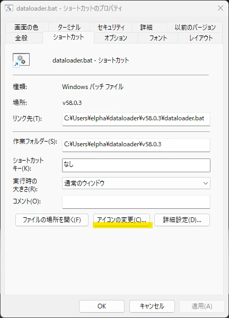Click the batch file shortcut icon
The width and height of the screenshot is (229, 318).
[21, 60]
